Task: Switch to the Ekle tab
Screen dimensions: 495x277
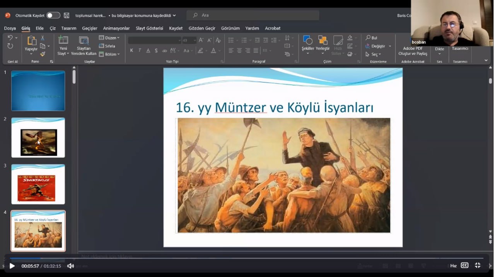Action: point(39,28)
